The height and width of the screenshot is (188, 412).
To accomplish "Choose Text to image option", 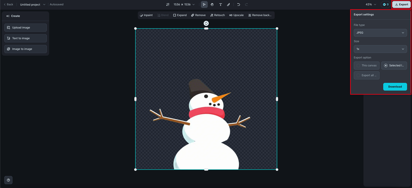I will point(25,38).
